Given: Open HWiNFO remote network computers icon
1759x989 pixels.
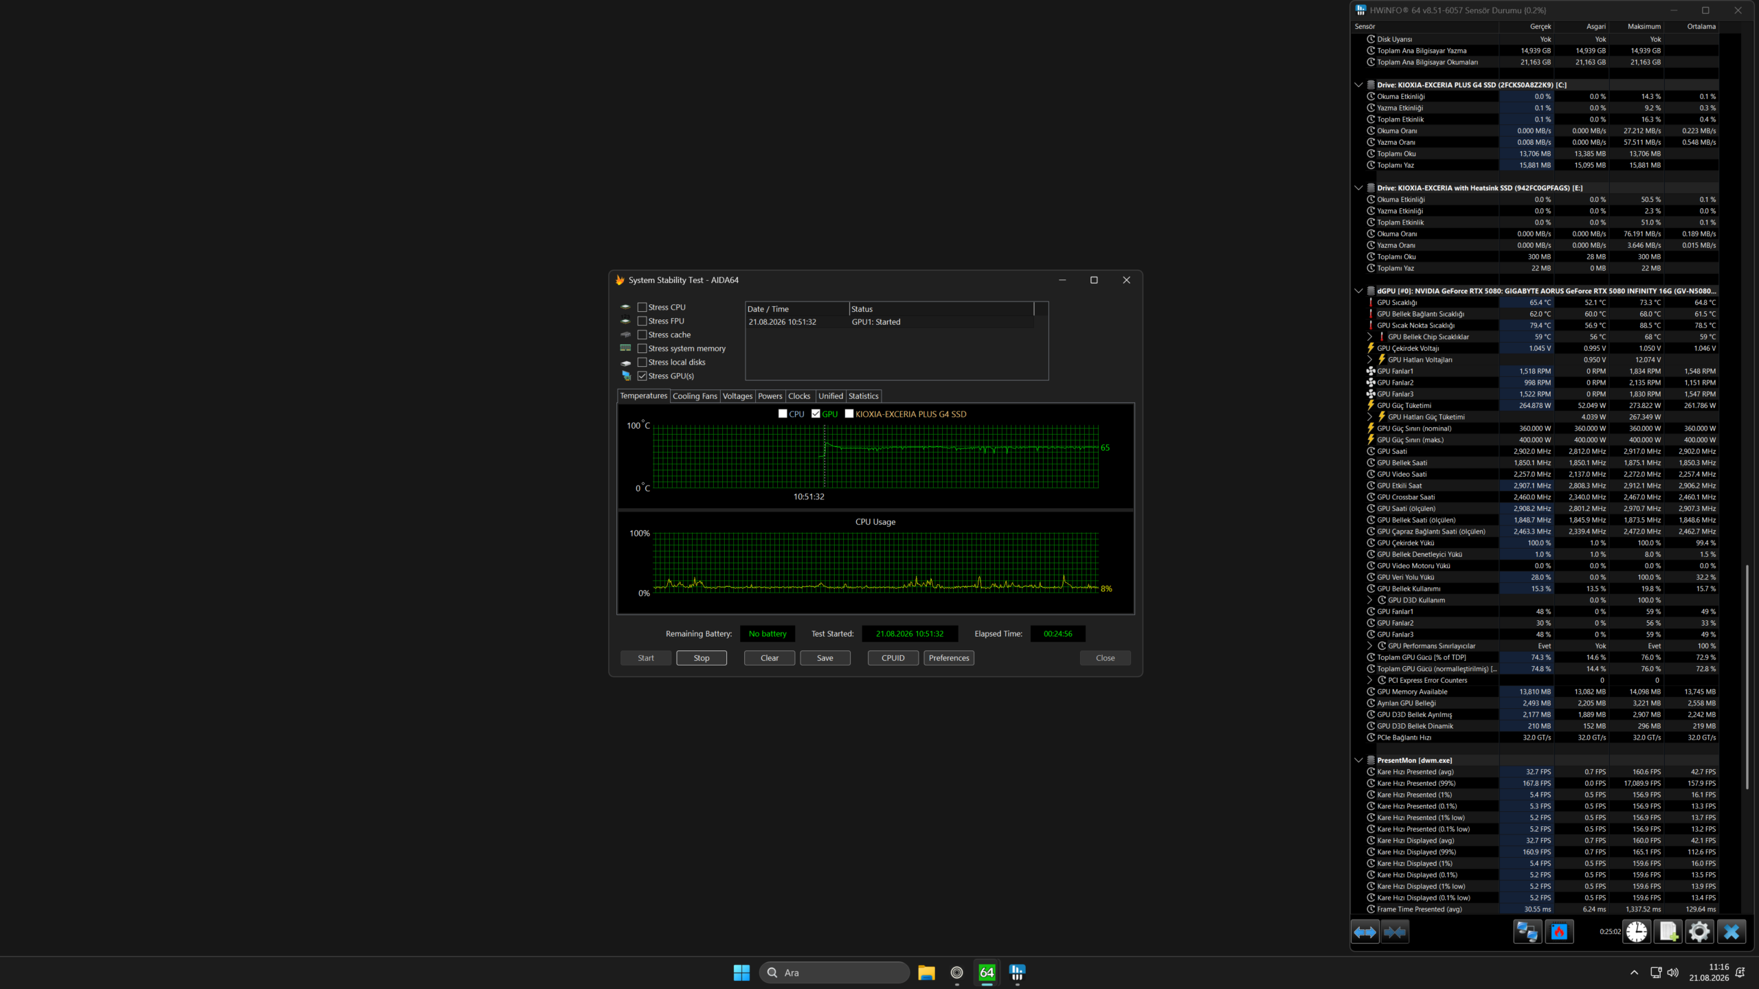Looking at the screenshot, I should pos(1527,932).
